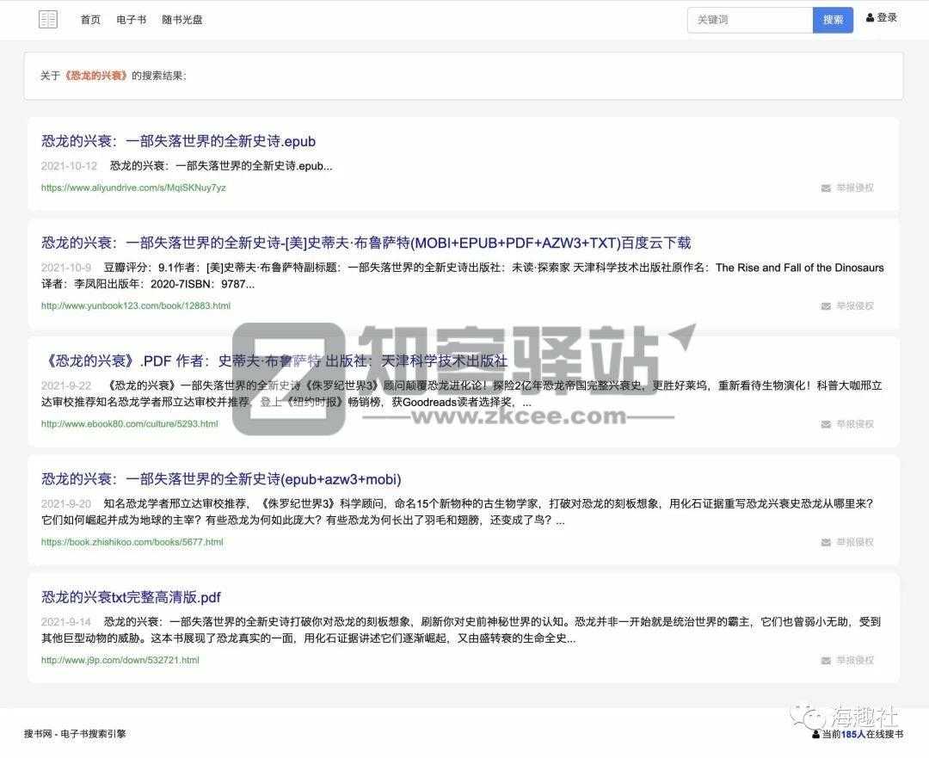
Task: Click the 搜书网 电子书搜索引擎 footer text
Action: (x=77, y=735)
